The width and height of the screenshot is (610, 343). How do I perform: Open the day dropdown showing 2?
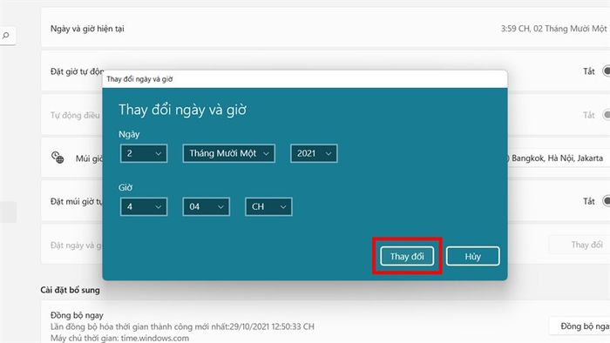(x=144, y=153)
